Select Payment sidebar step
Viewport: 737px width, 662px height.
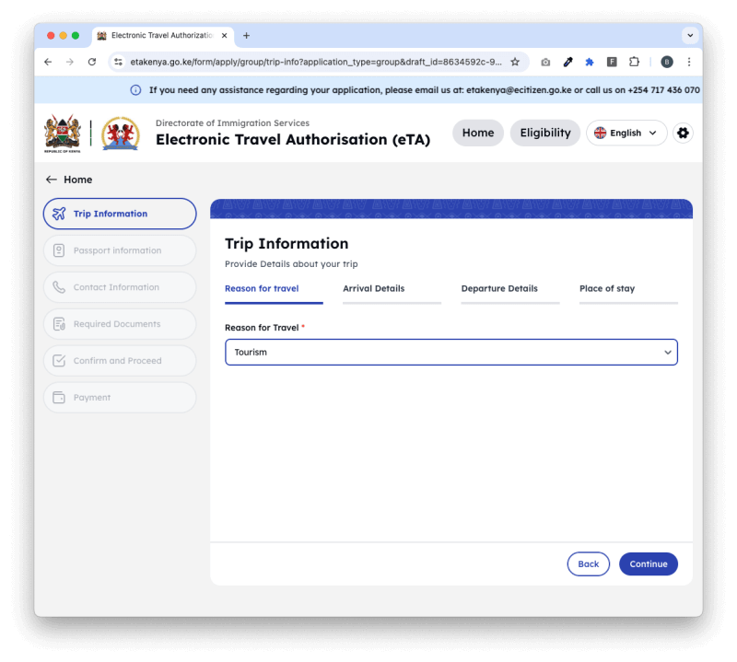pyautogui.click(x=120, y=398)
